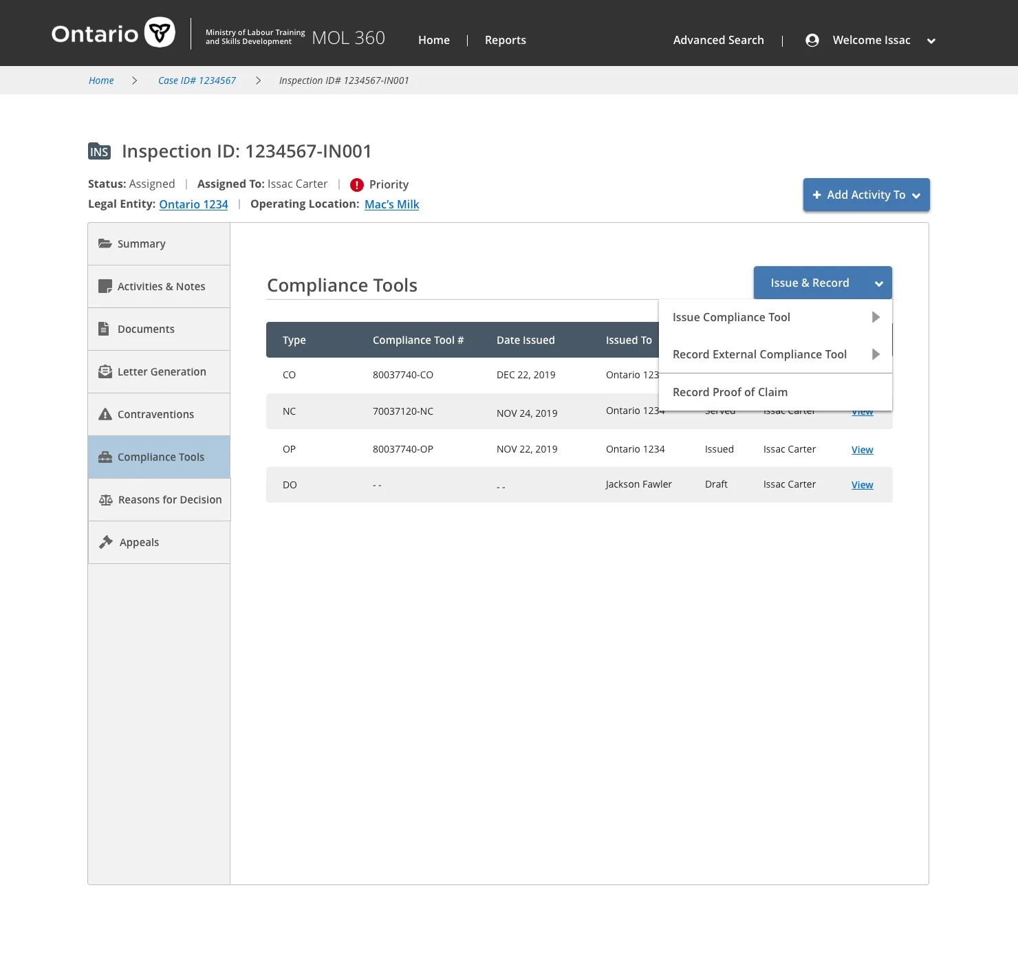Open the Home navigation item
The width and height of the screenshot is (1018, 967).
click(434, 40)
